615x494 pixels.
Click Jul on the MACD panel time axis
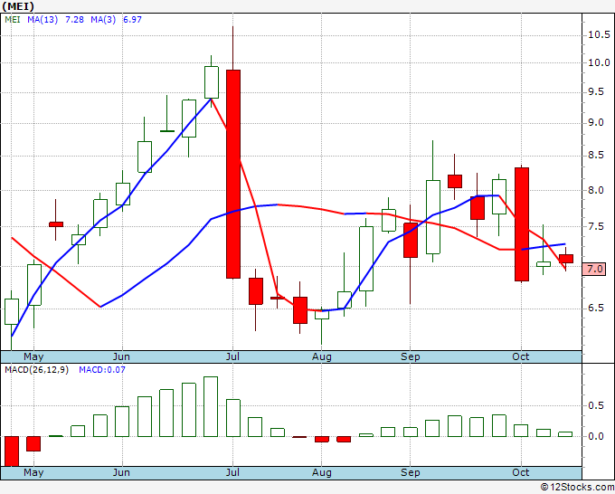coord(232,472)
